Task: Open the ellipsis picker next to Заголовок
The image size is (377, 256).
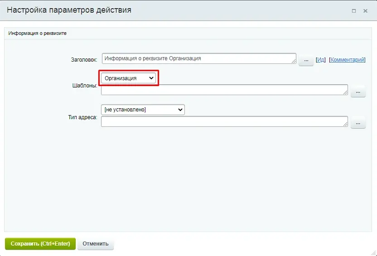Action: point(306,60)
